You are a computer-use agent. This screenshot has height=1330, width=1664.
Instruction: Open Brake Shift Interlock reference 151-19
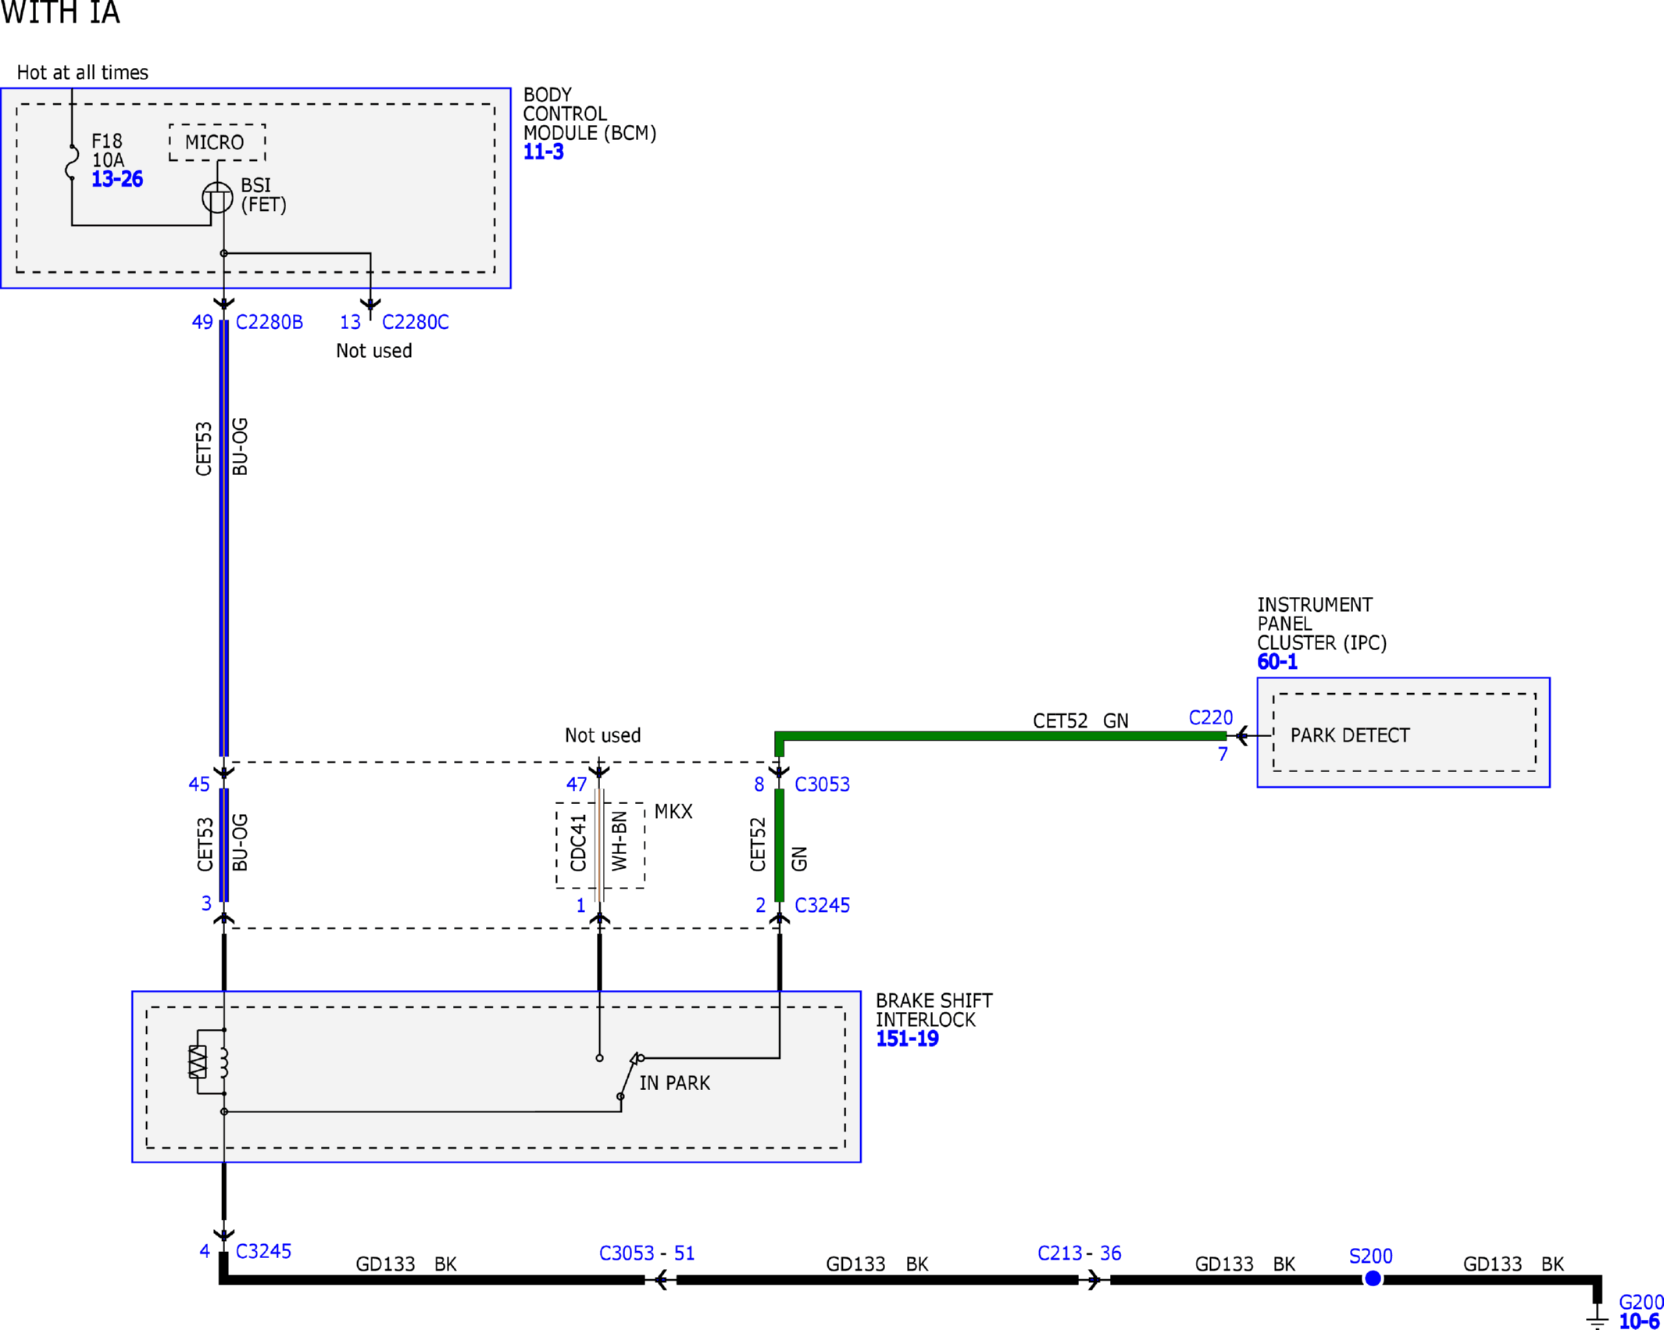point(906,1039)
